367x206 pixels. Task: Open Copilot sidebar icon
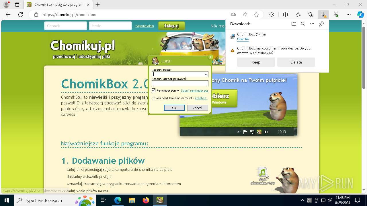pos(360,15)
